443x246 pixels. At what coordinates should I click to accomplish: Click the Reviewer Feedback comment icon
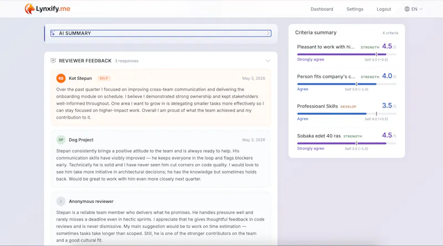coord(53,61)
